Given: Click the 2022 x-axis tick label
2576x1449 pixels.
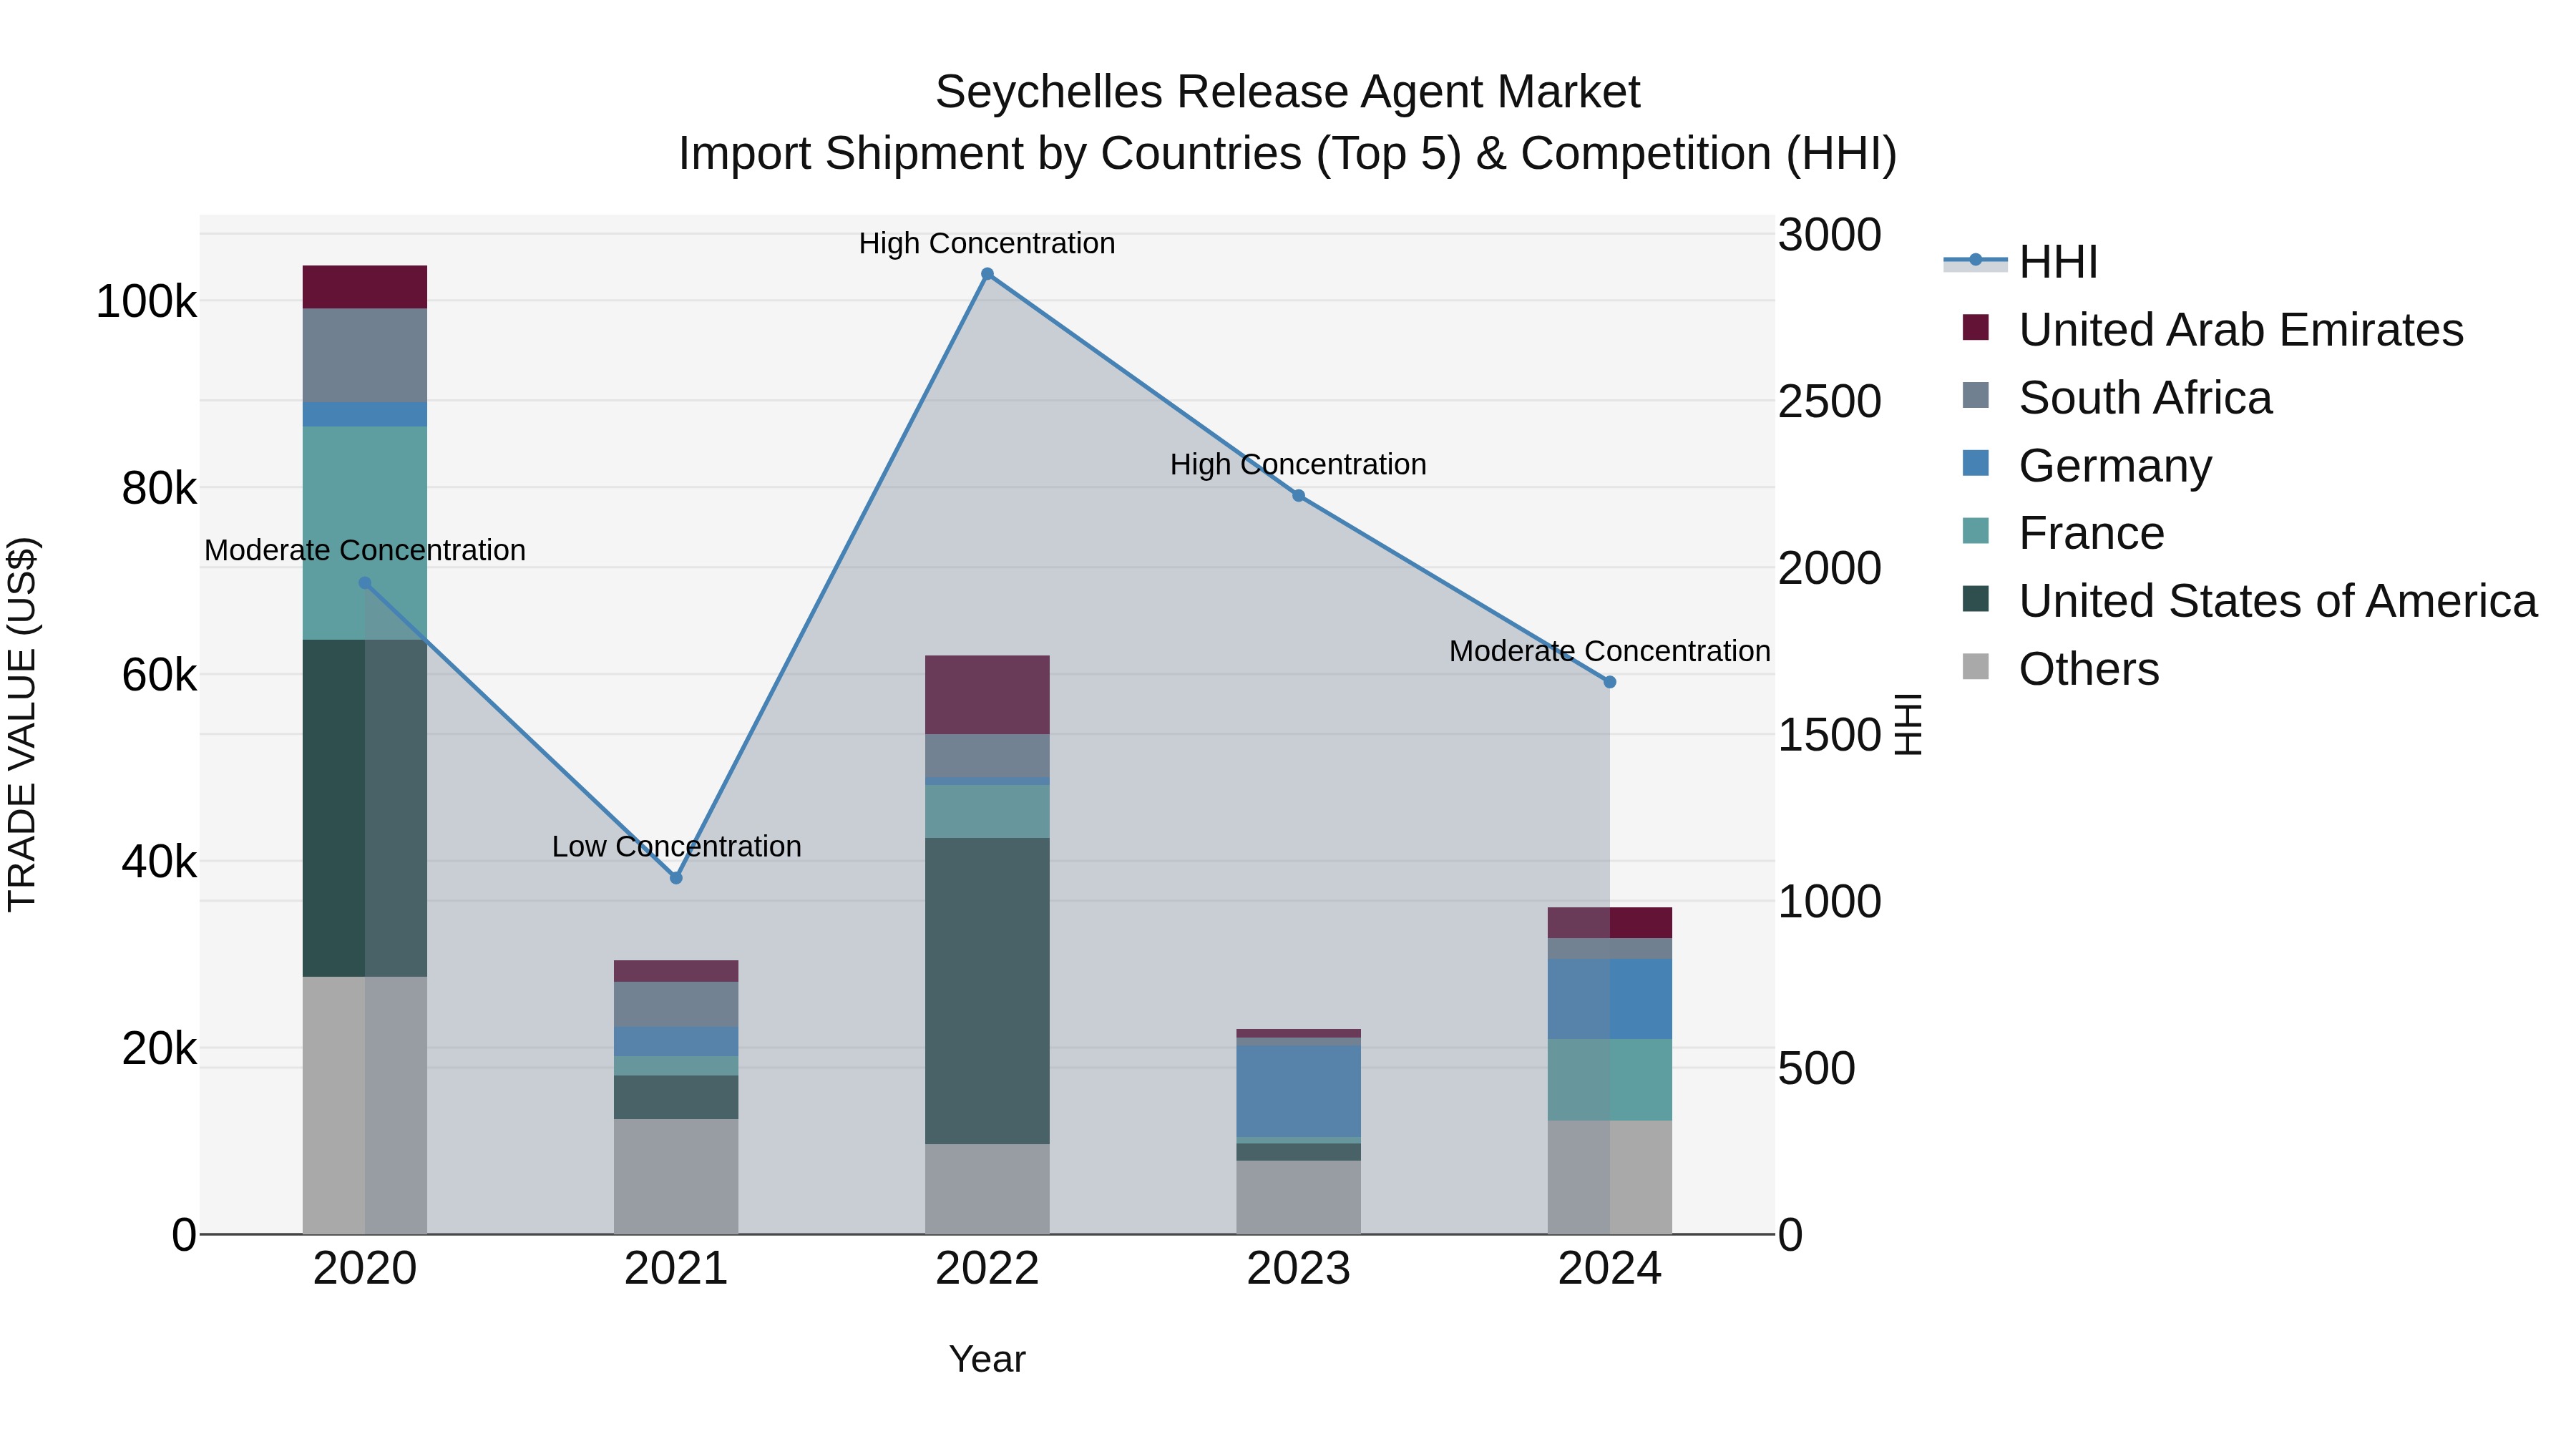Looking at the screenshot, I should 987,1269.
